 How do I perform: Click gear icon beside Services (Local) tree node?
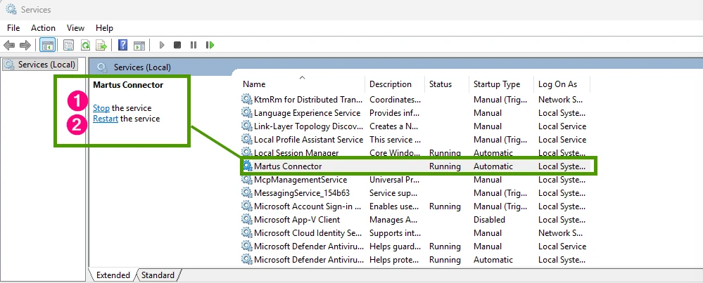point(9,65)
